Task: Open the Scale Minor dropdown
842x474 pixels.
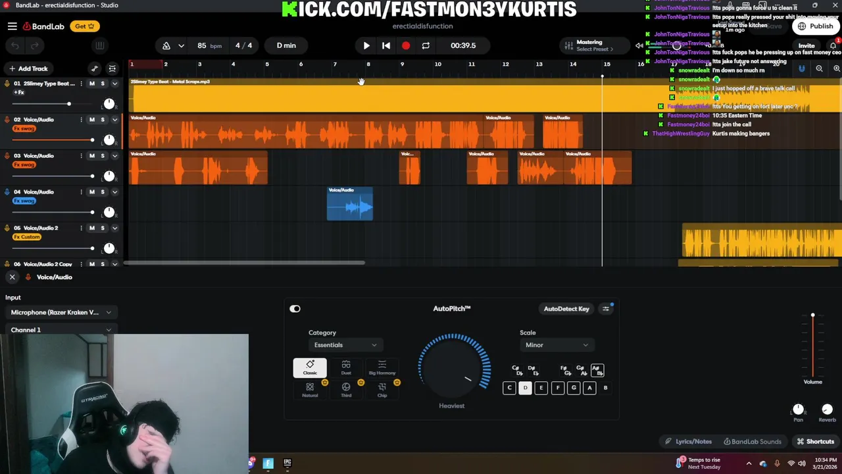Action: click(x=557, y=345)
